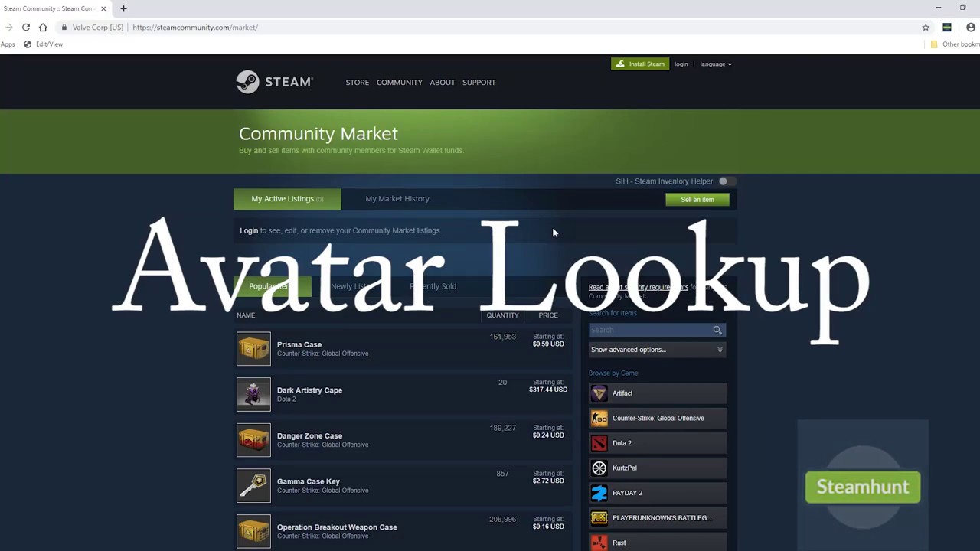The height and width of the screenshot is (551, 980).
Task: Click the Steam logo
Action: pyautogui.click(x=274, y=82)
